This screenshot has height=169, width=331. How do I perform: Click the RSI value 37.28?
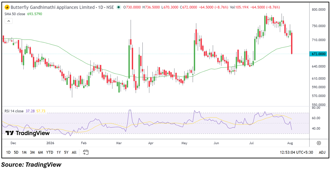[30, 111]
